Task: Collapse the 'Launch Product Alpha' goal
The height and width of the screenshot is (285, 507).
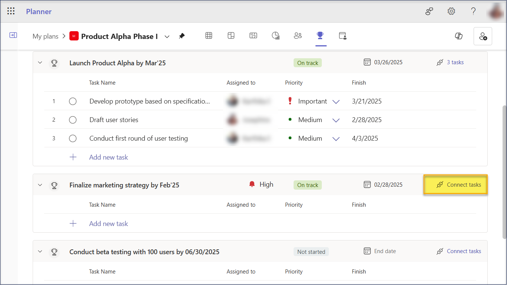Action: (40, 63)
